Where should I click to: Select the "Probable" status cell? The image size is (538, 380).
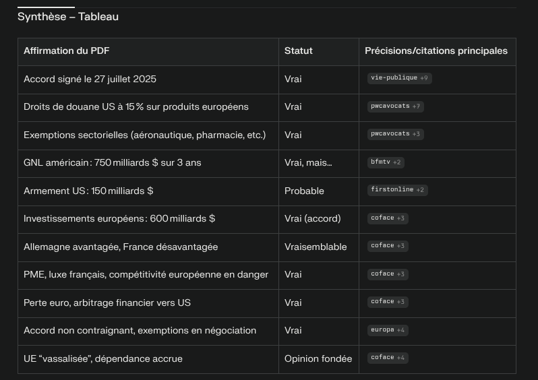coord(304,191)
